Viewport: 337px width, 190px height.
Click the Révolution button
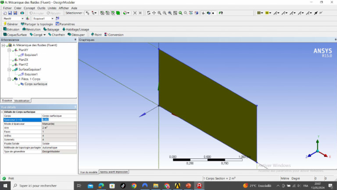point(32,29)
